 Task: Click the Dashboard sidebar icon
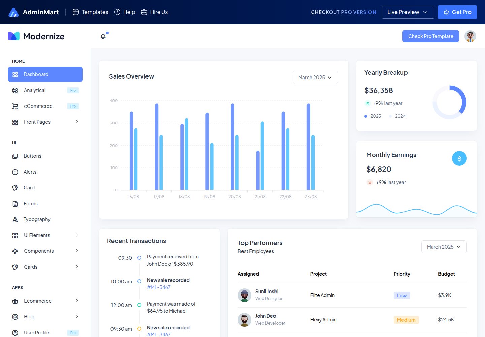tap(15, 74)
